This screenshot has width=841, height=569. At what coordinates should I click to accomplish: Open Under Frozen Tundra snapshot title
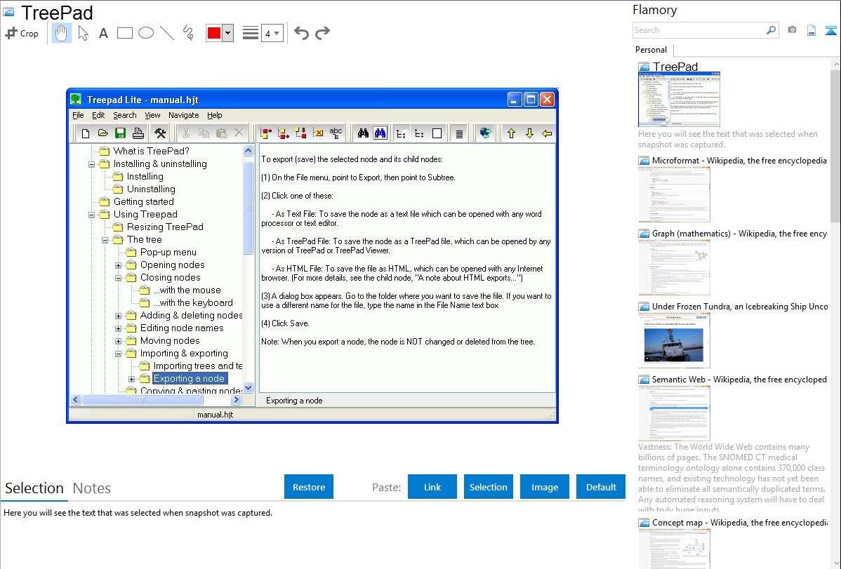[x=740, y=306]
